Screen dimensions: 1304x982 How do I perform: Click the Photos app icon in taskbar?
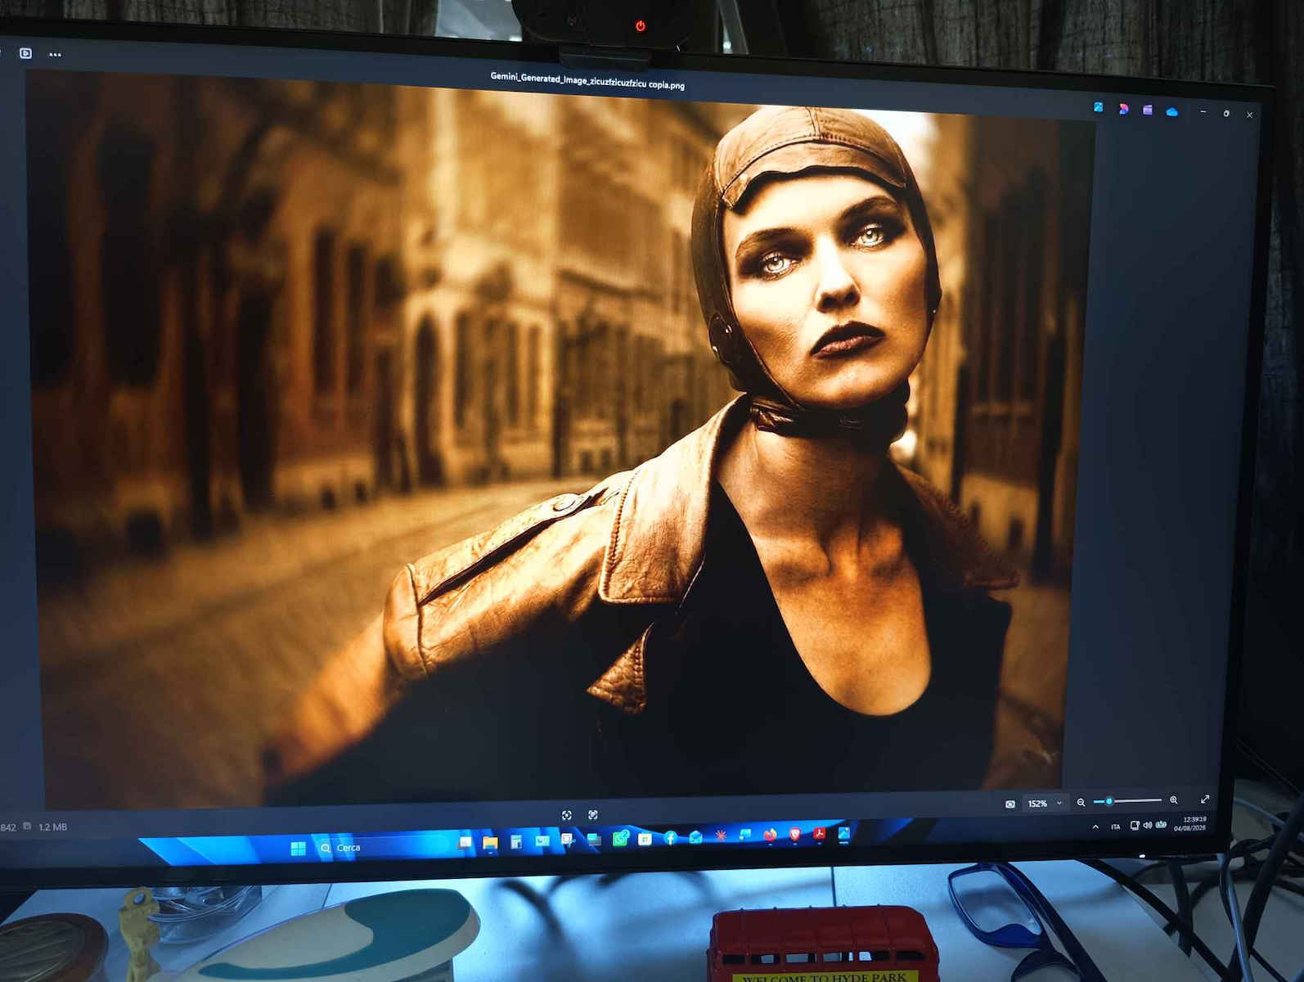pos(843,833)
